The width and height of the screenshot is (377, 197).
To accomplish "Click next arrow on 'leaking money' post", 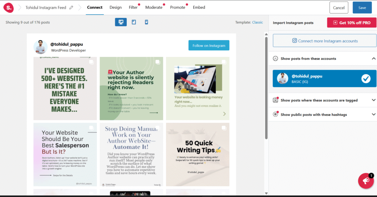I will [x=224, y=114].
